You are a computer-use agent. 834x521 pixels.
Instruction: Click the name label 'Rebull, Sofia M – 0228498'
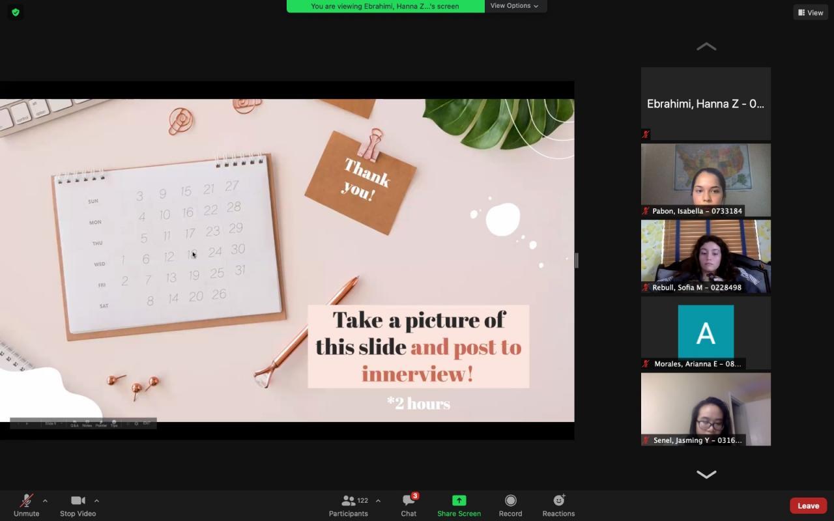[697, 287]
